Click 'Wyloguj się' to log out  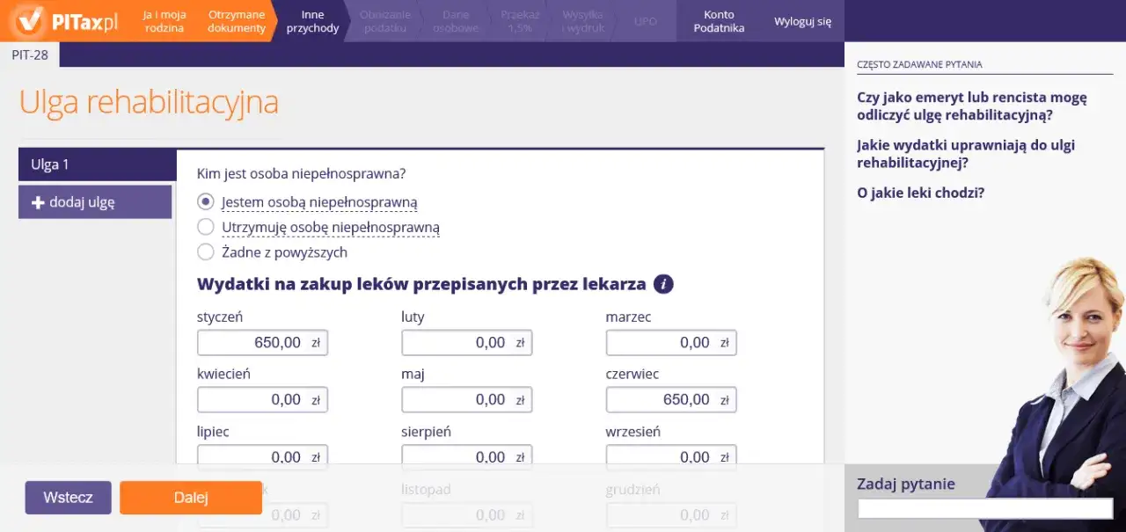801,21
